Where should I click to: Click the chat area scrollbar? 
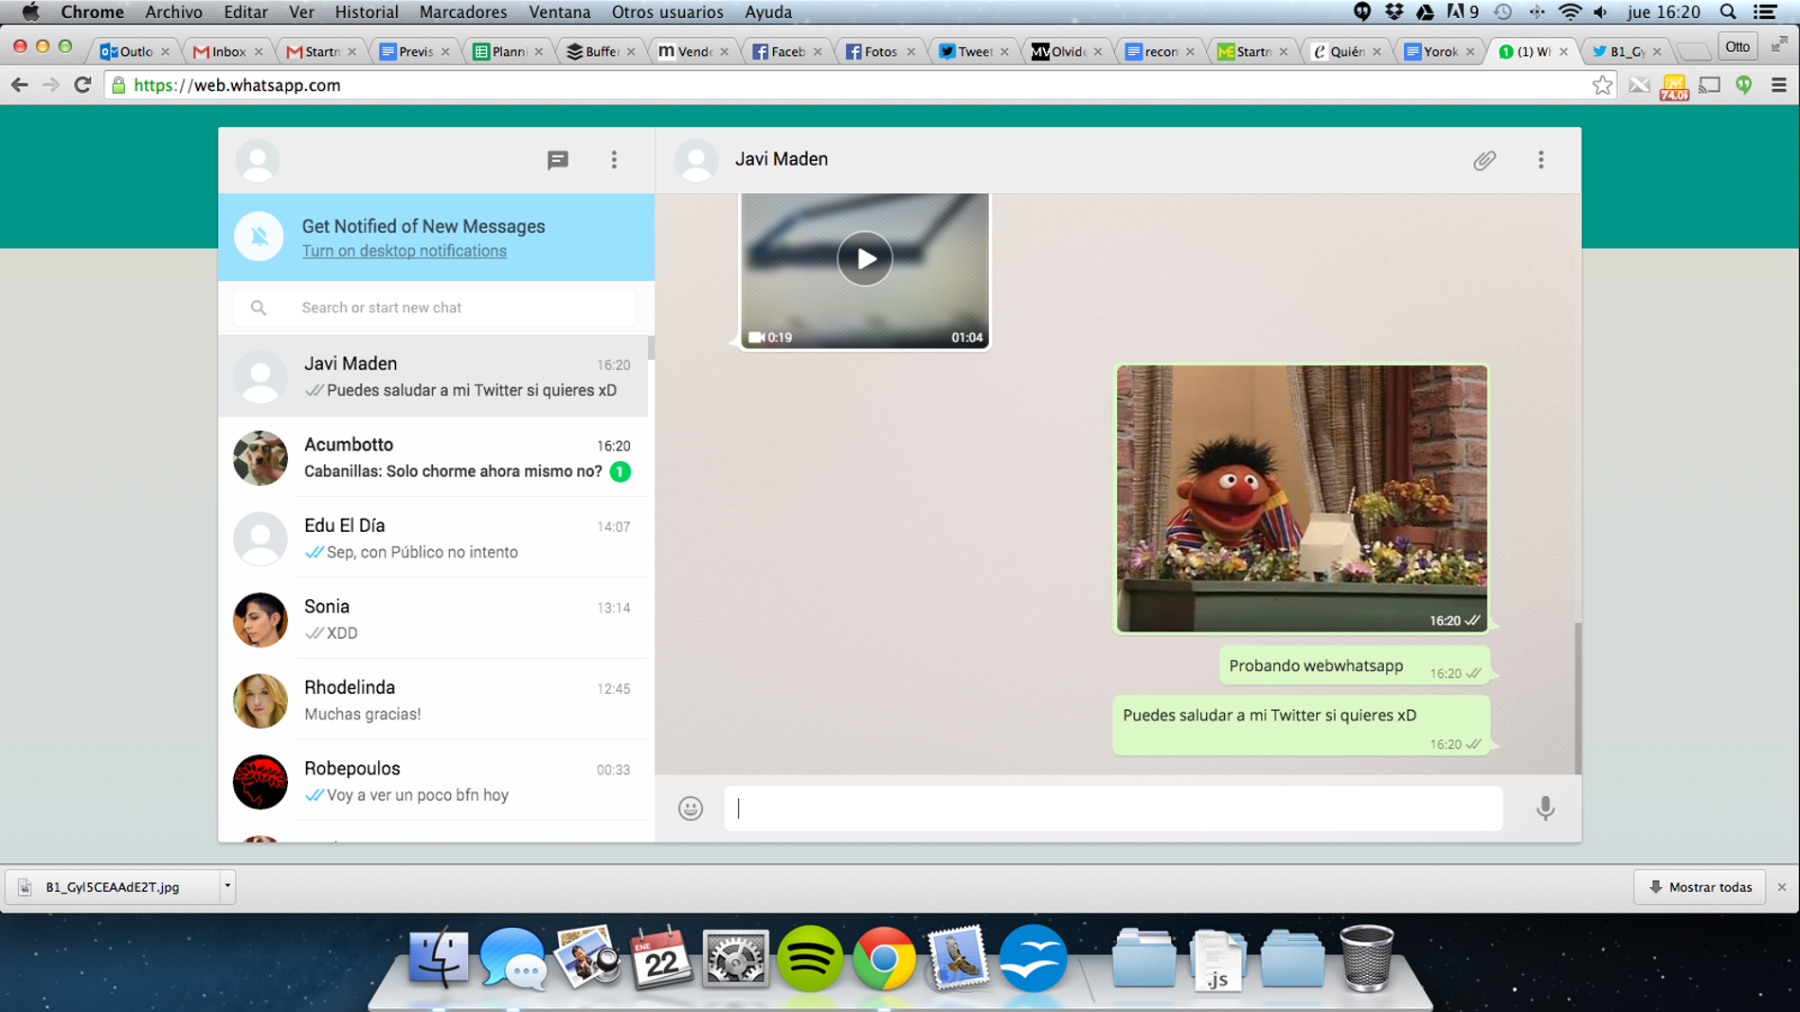(x=1577, y=697)
